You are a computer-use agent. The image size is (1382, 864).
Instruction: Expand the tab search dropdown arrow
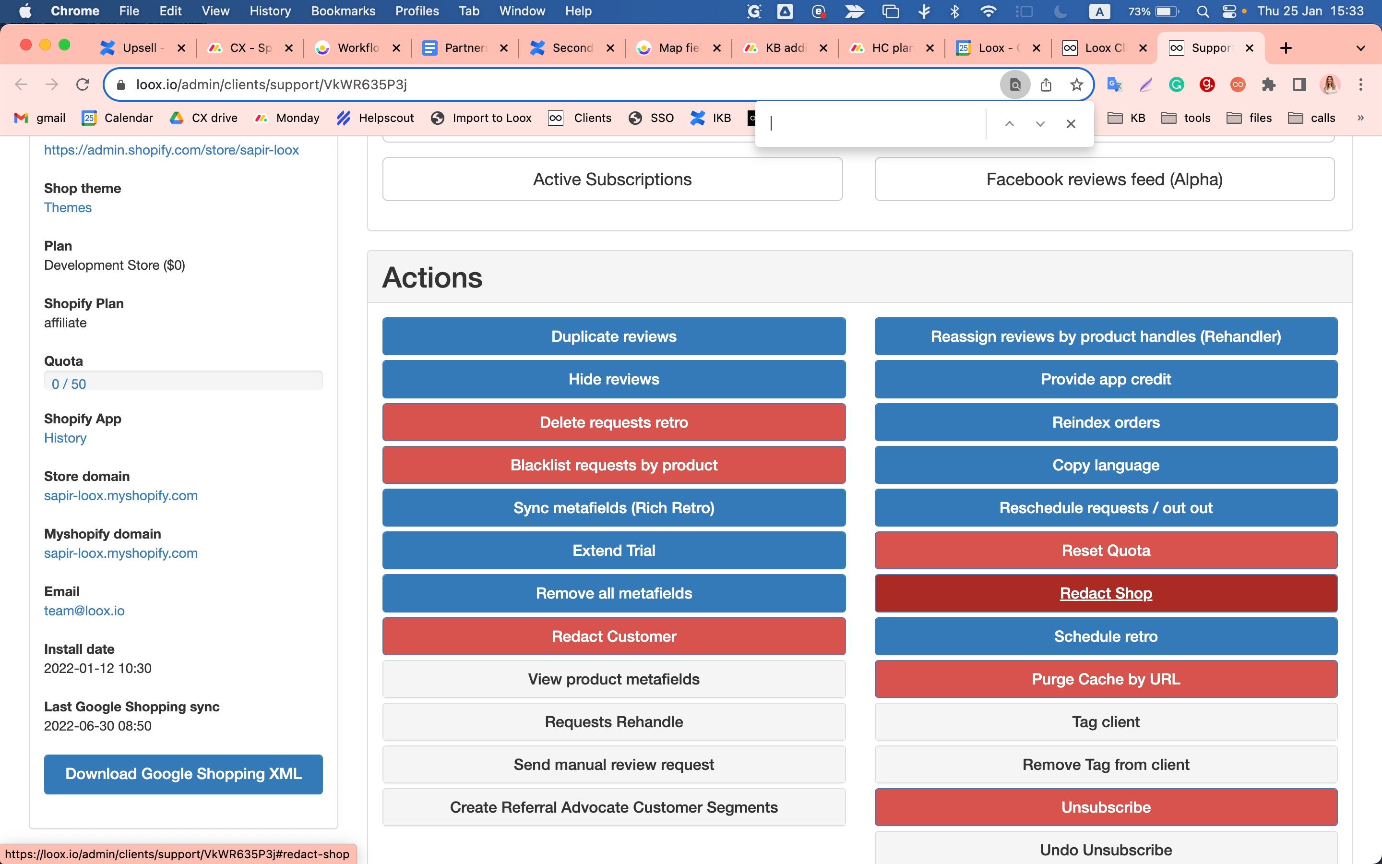(1361, 48)
